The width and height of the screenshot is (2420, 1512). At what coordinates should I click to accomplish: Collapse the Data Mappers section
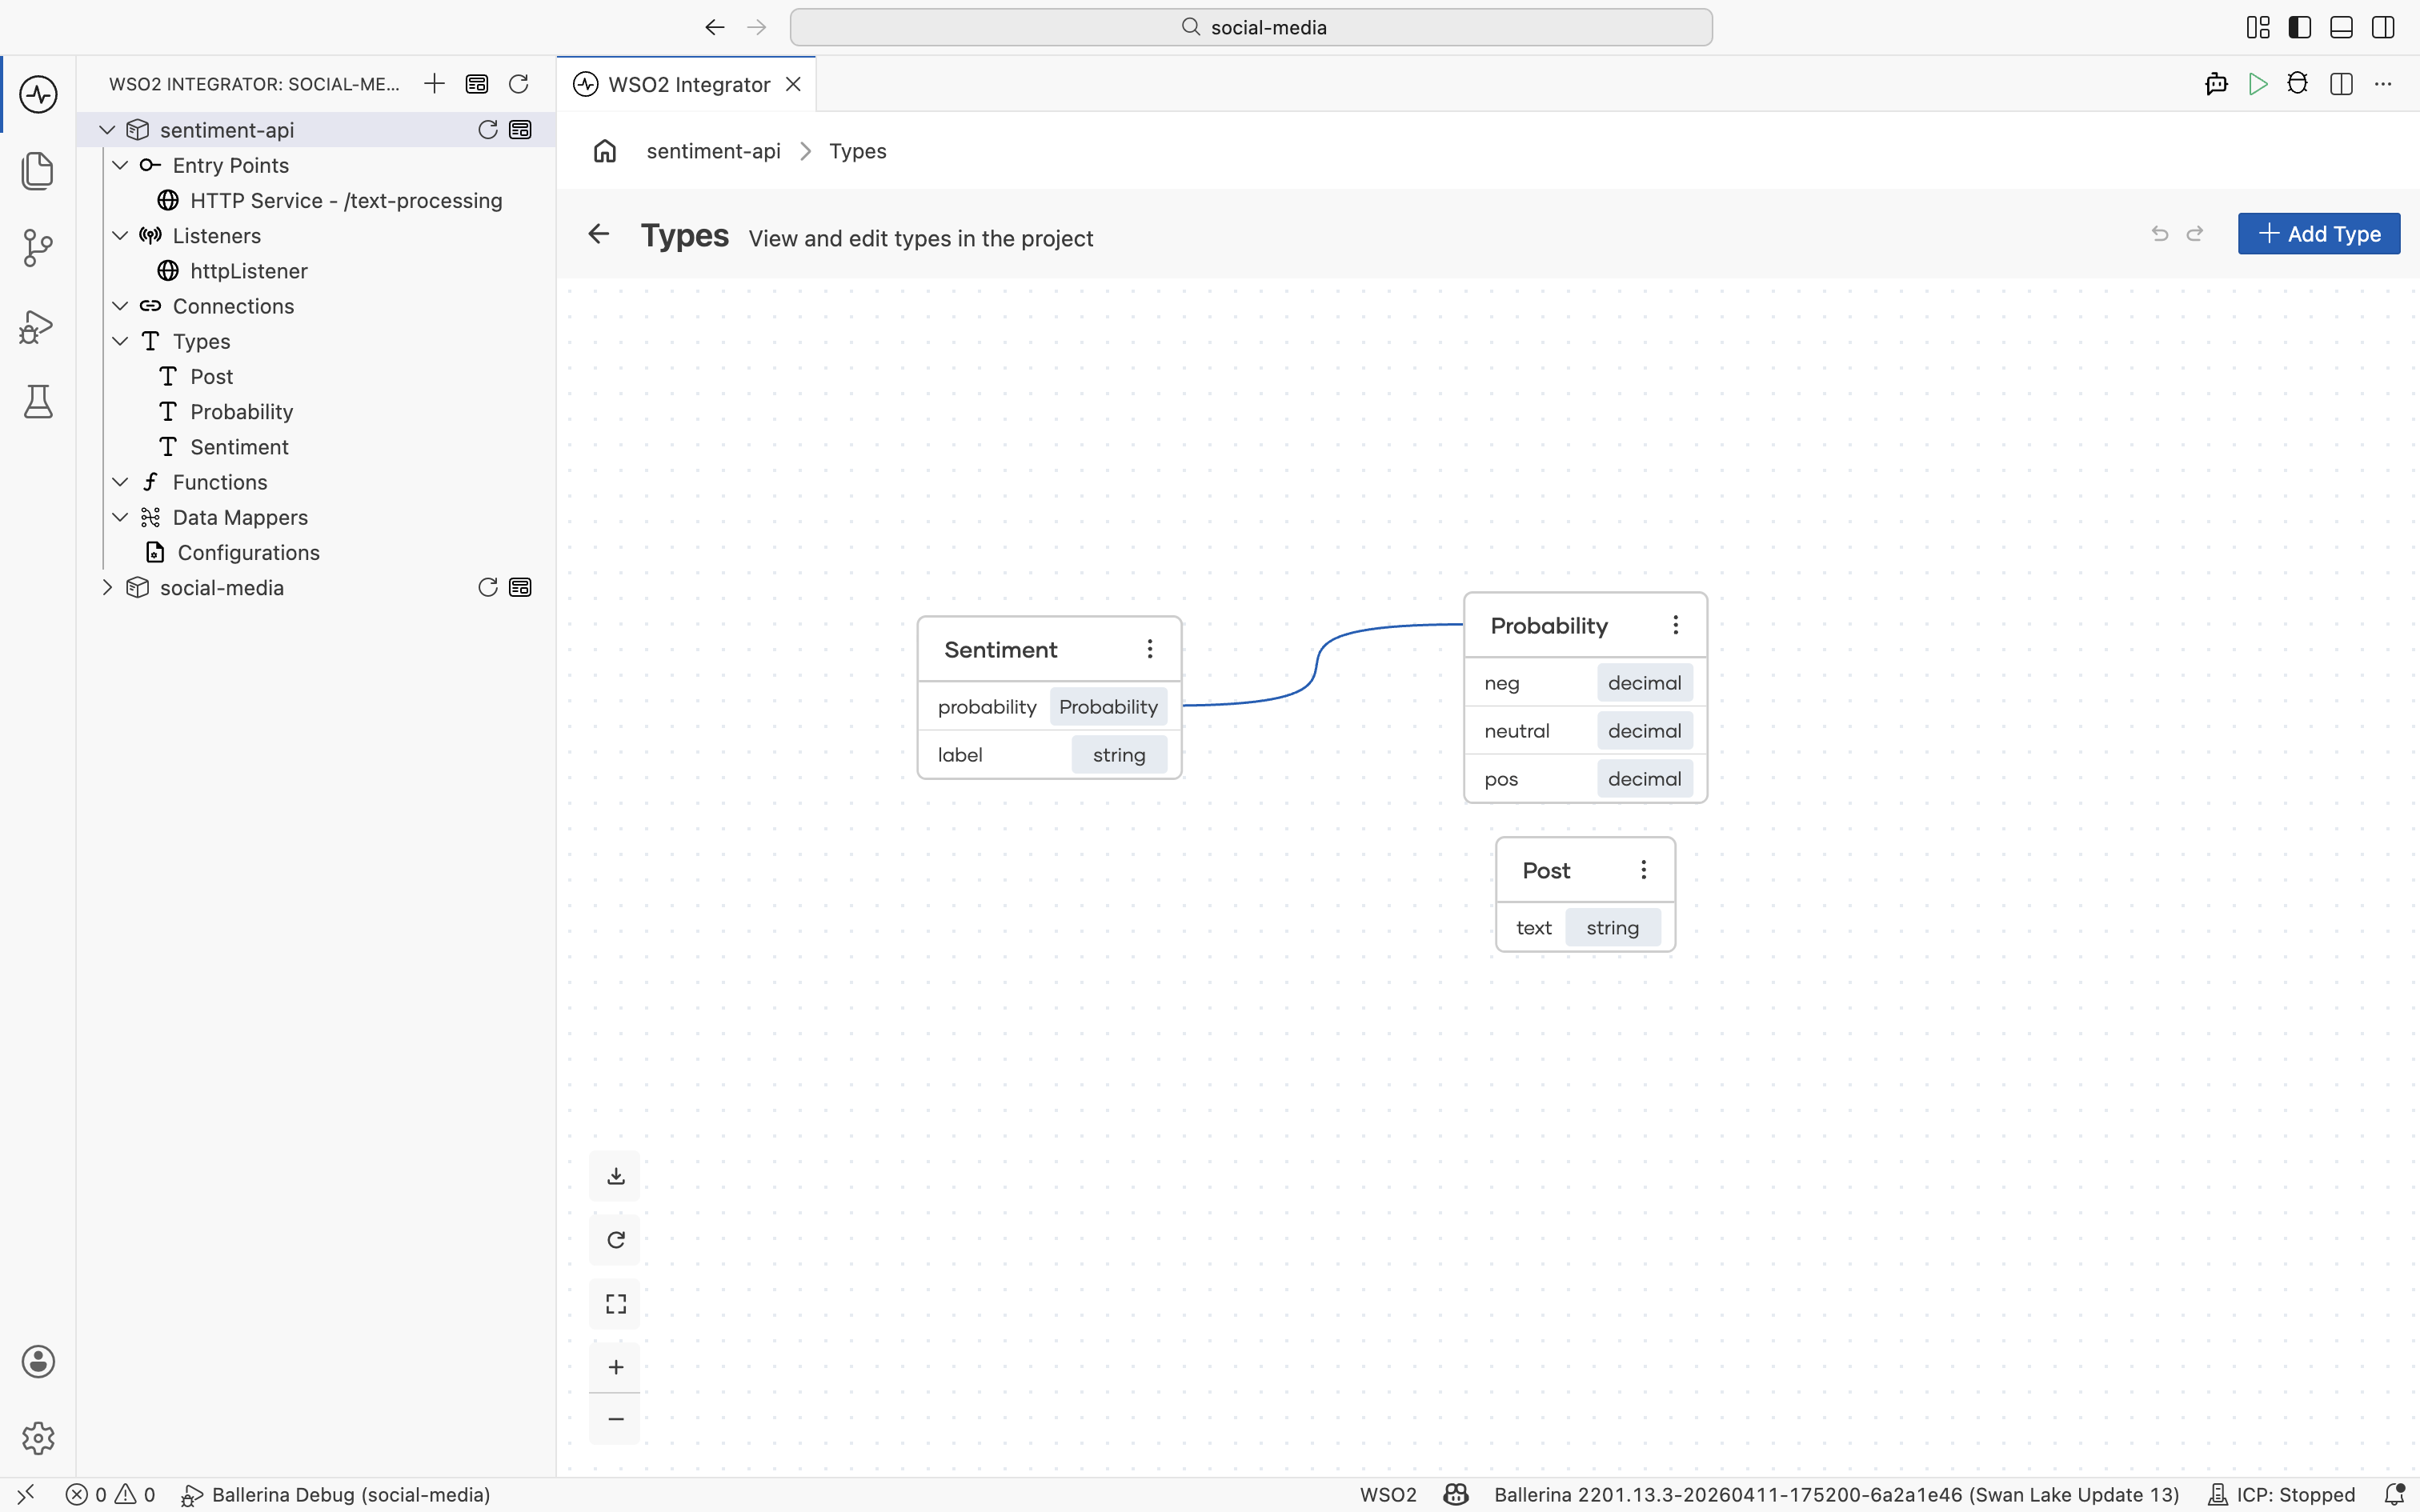(120, 517)
